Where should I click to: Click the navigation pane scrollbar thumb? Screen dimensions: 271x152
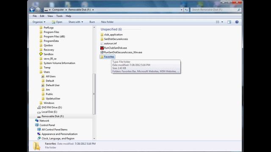pyautogui.click(x=94, y=94)
